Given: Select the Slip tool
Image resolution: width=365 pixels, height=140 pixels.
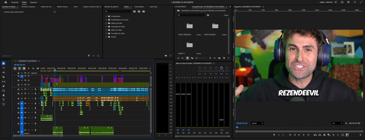Looking at the screenshot, I should 4,82.
